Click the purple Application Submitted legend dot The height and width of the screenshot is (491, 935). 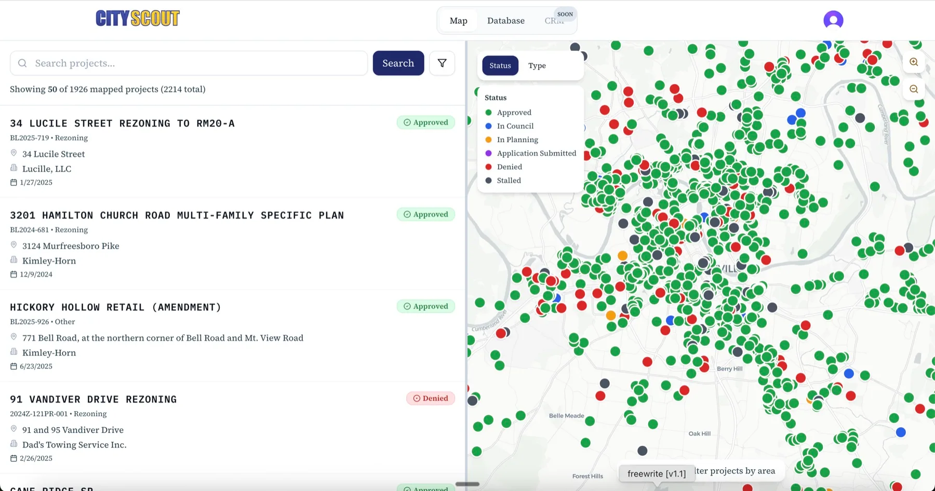(488, 153)
